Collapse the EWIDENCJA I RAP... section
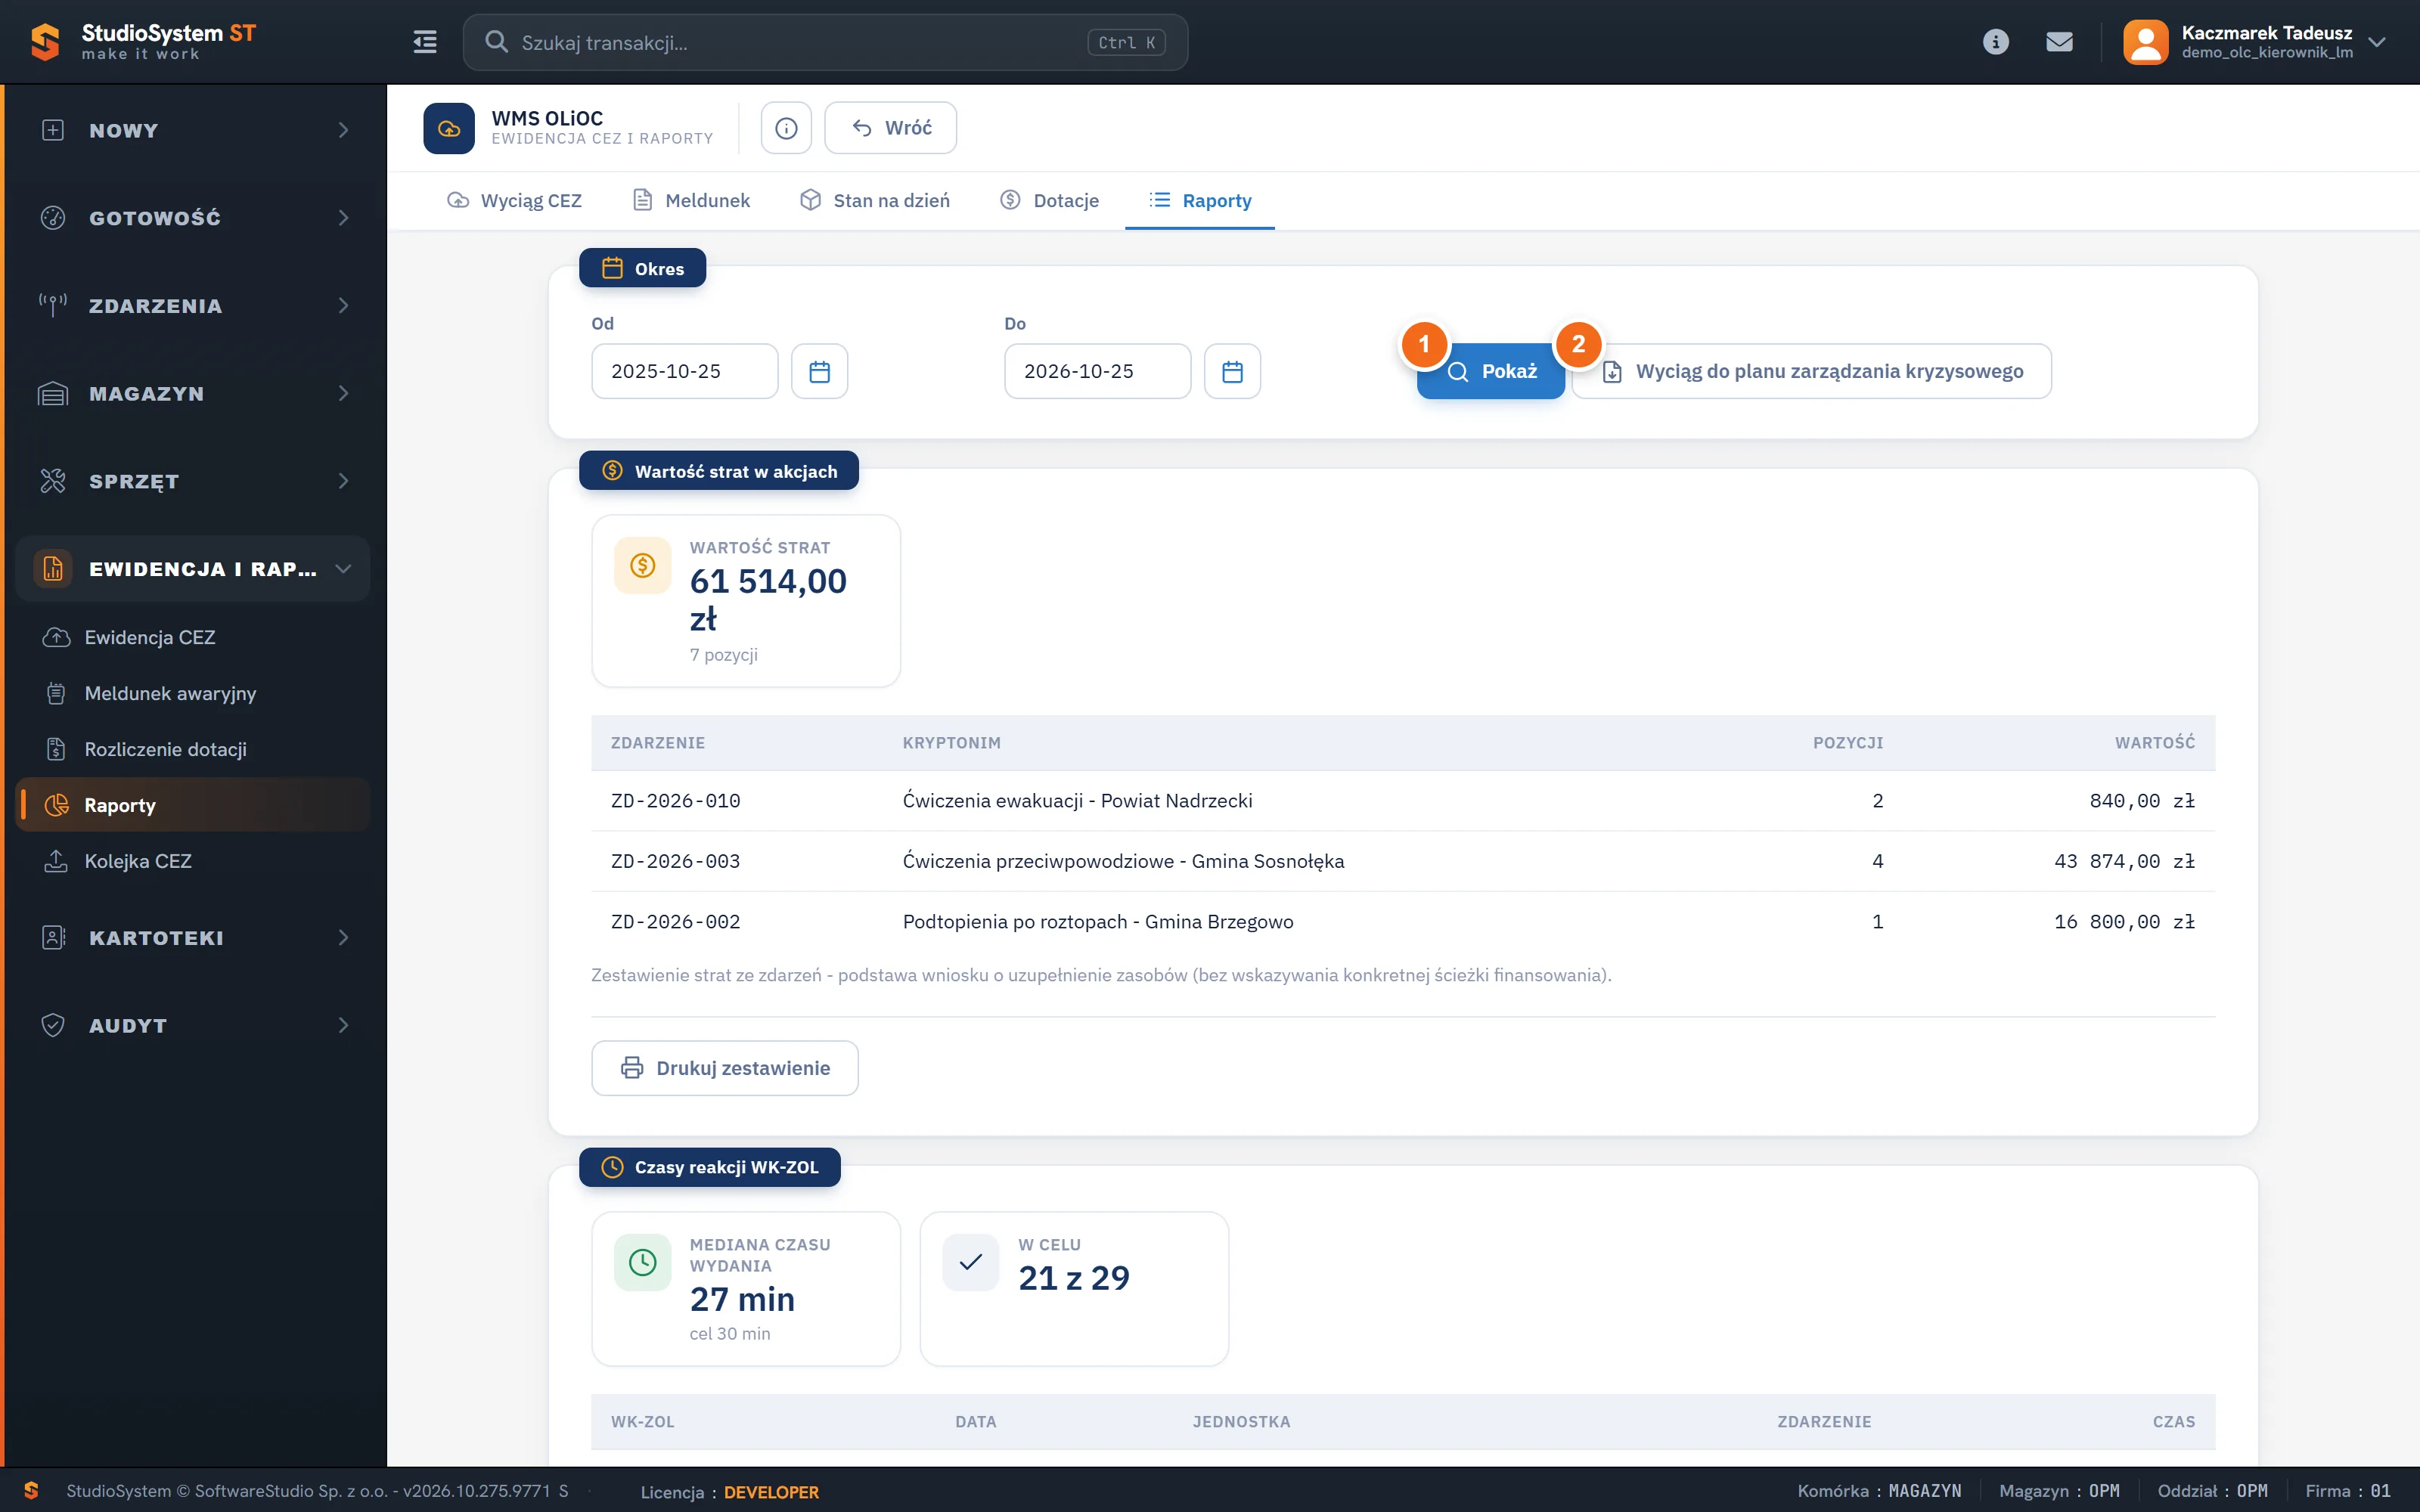Image resolution: width=2420 pixels, height=1512 pixels. 193,569
